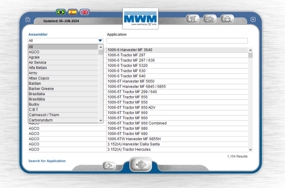Choose Alfa Metais in the Assembler list

(x=63, y=68)
